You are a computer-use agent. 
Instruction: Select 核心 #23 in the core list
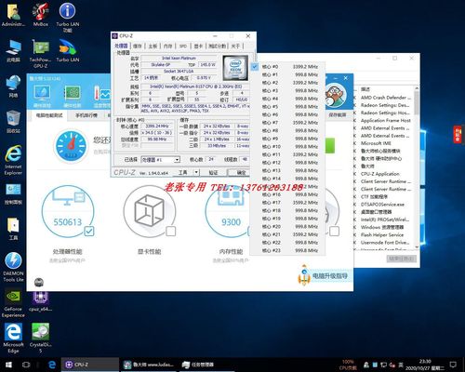(x=287, y=250)
